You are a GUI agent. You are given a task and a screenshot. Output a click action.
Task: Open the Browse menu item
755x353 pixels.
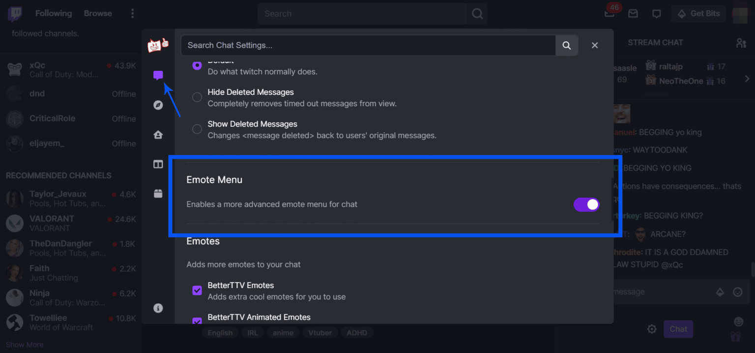[97, 13]
